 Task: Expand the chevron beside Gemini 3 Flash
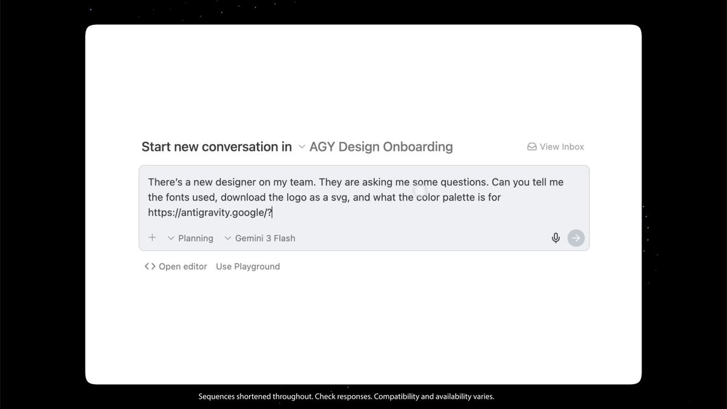[x=228, y=238]
